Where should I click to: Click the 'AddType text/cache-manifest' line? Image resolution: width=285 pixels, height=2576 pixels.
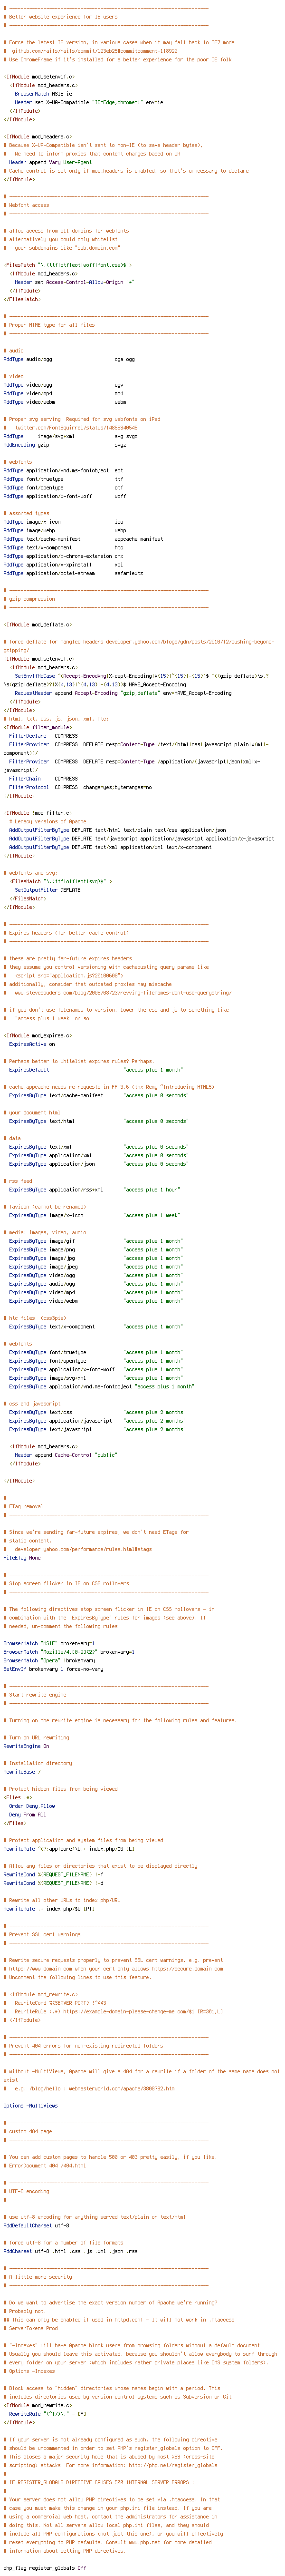[83, 539]
